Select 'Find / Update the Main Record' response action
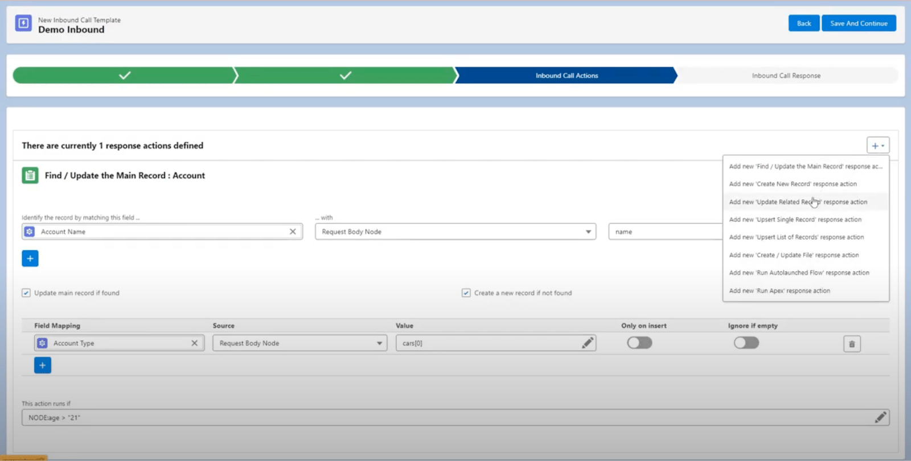The image size is (911, 461). pyautogui.click(x=806, y=167)
